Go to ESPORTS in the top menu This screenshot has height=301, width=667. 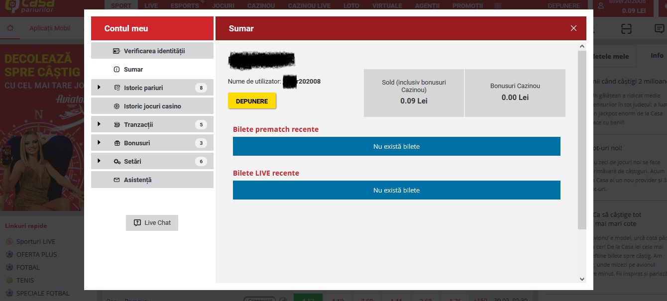coord(185,6)
